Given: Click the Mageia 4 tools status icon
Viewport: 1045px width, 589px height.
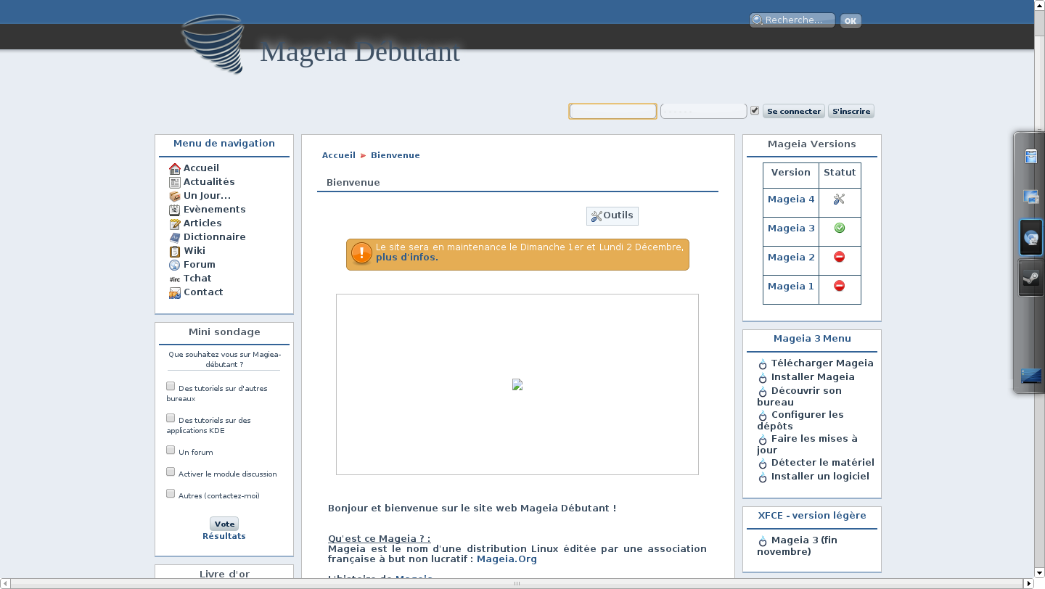Looking at the screenshot, I should point(840,199).
